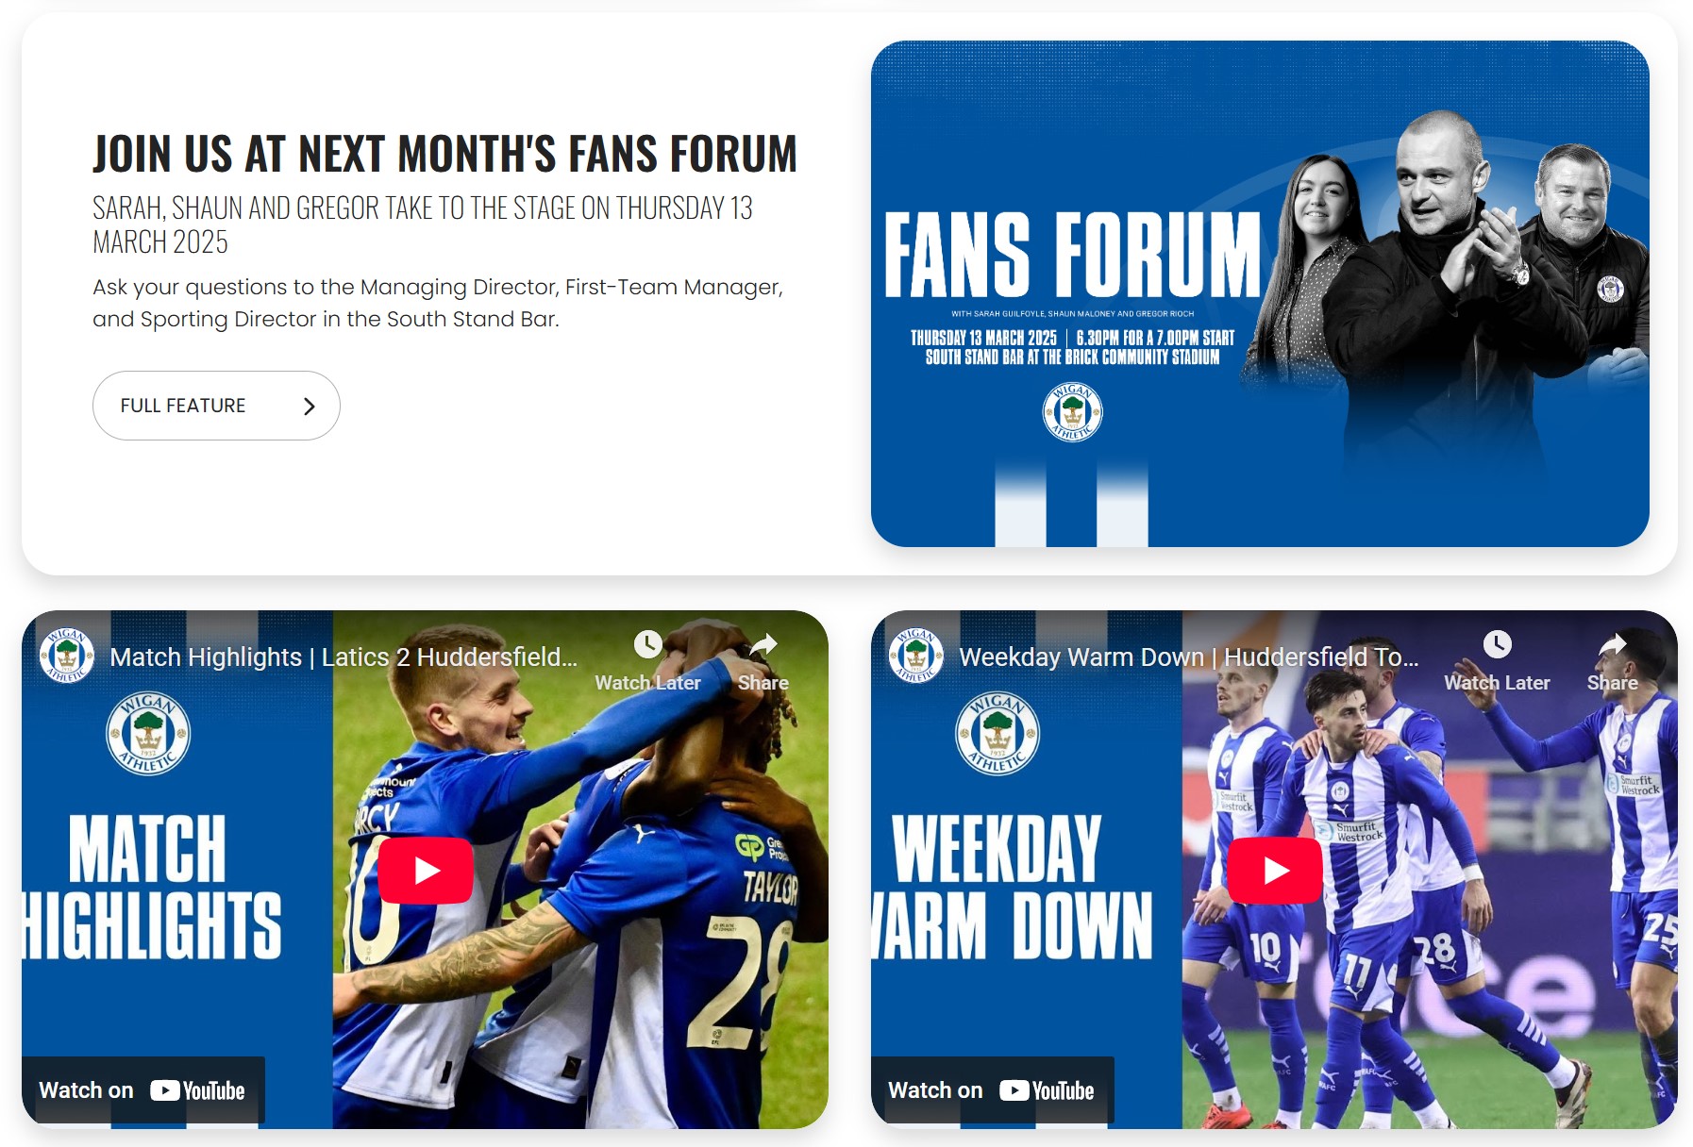Click Watch on YouTube for Warm Down video

pos(992,1090)
